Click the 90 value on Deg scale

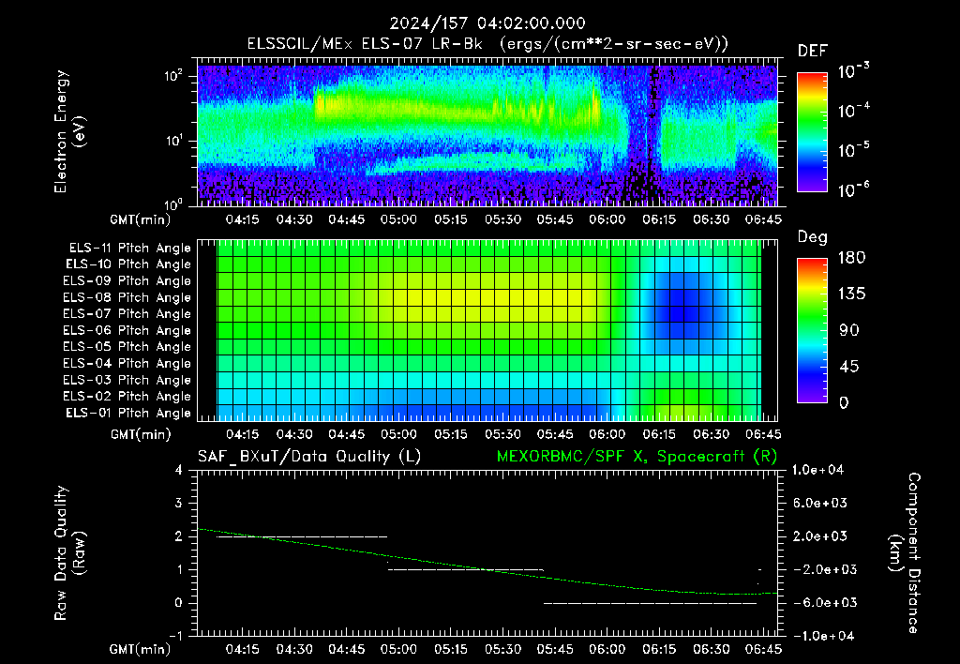[x=849, y=331]
